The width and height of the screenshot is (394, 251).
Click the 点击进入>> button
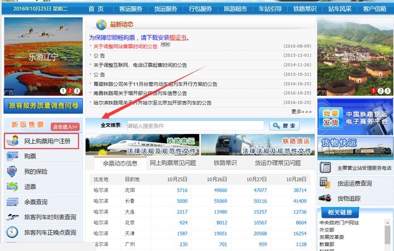point(65,127)
